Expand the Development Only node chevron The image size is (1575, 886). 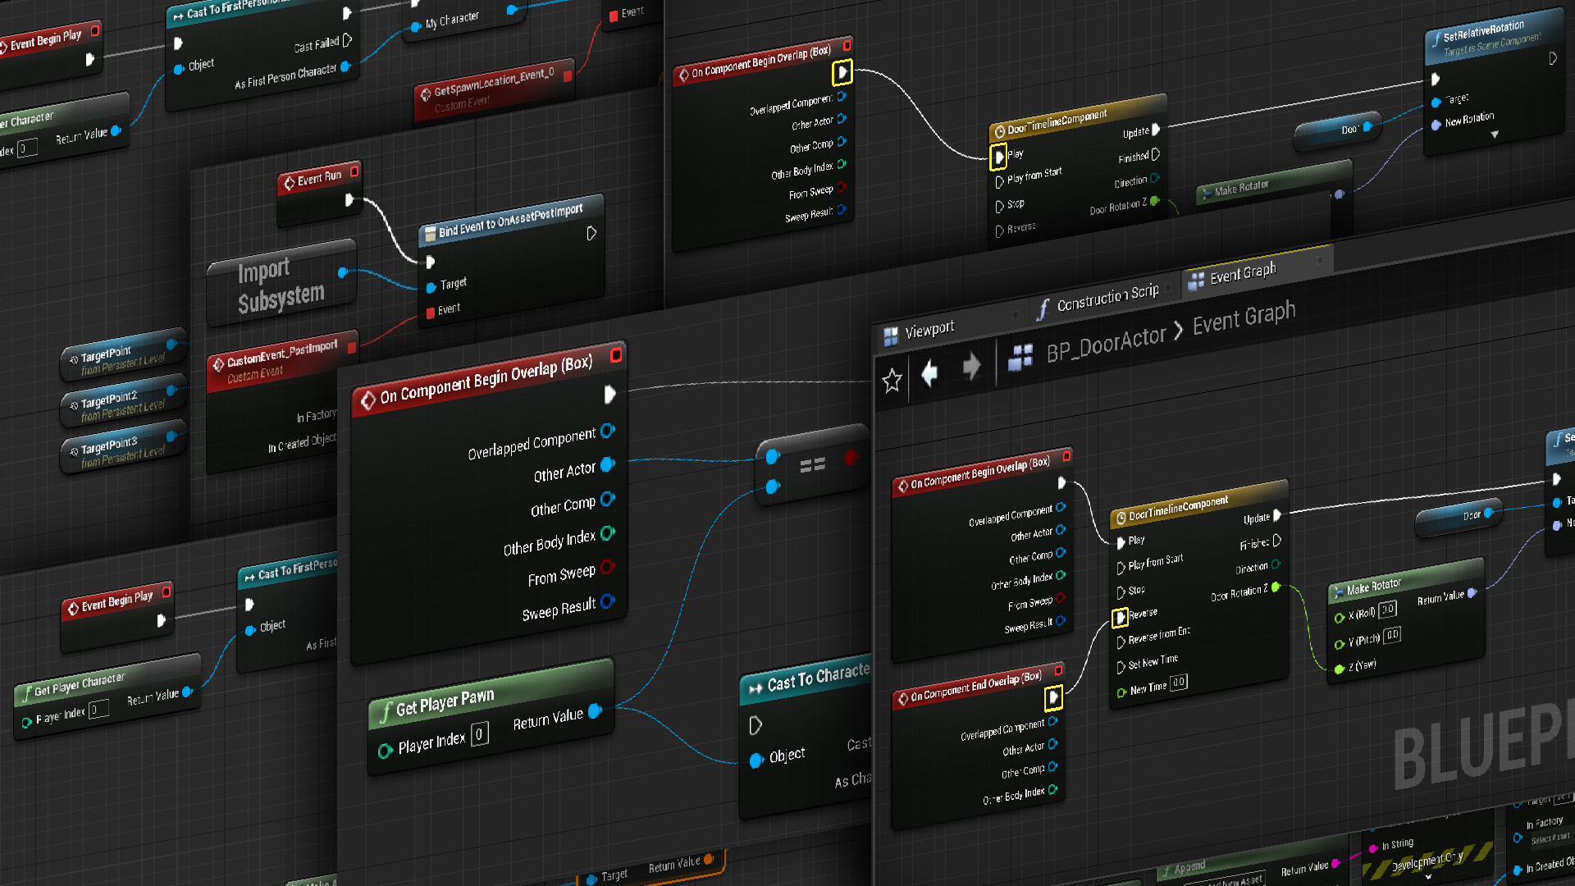tap(1428, 876)
